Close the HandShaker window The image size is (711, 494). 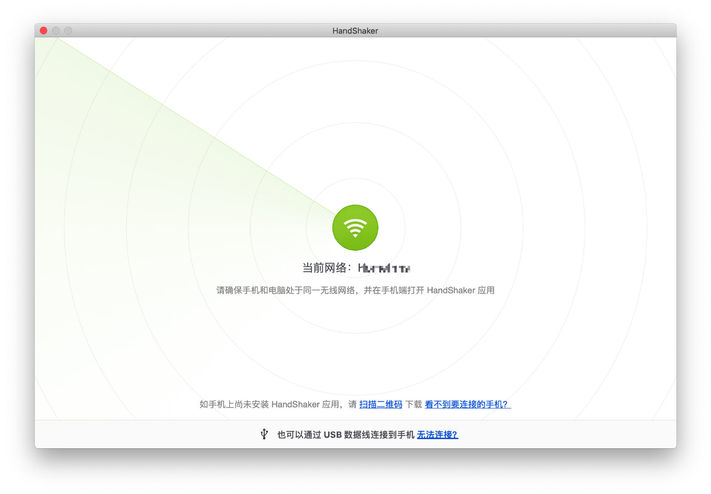[43, 31]
